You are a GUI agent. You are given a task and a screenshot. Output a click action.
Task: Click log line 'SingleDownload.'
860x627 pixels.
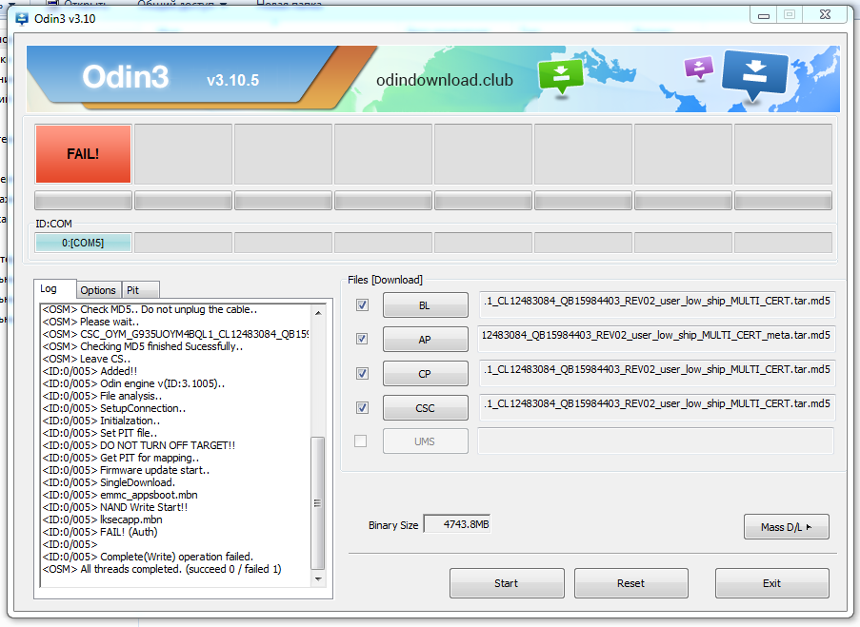tap(137, 482)
